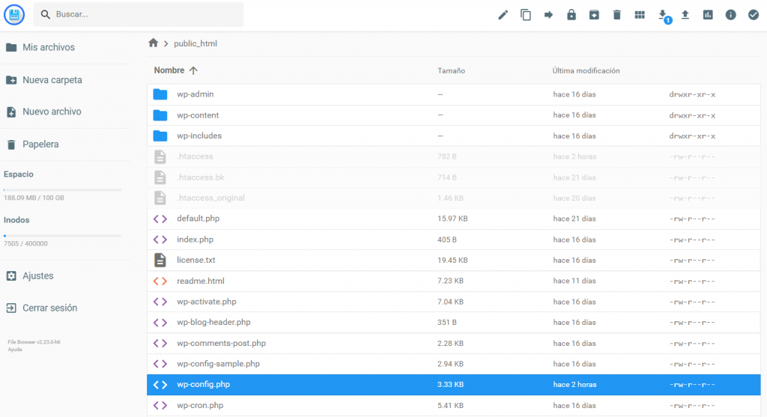Open Ajustes from the sidebar
Screen dimensions: 767x417
pos(37,276)
